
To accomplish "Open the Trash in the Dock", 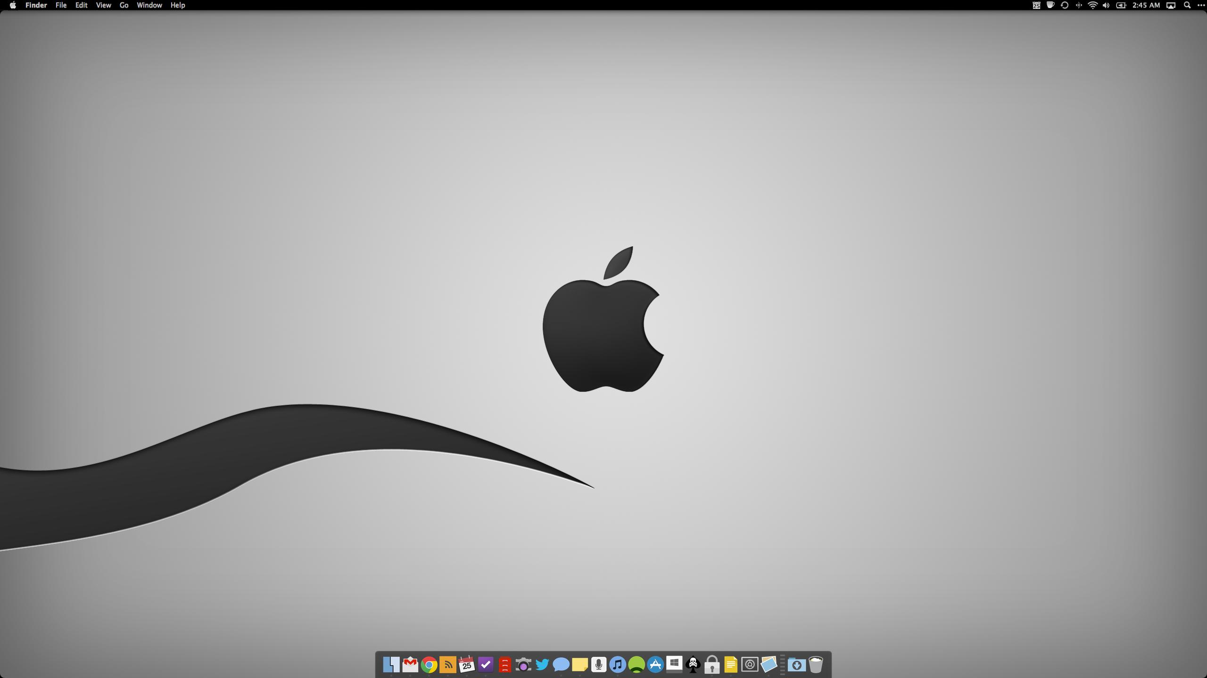I will coord(816,664).
